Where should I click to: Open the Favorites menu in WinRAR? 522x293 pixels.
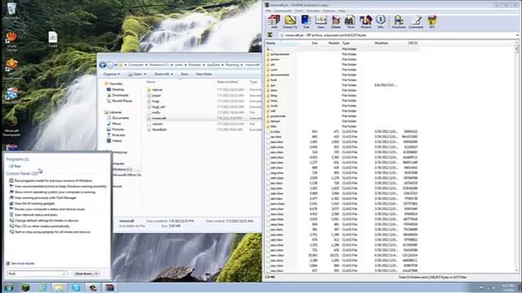tap(313, 11)
